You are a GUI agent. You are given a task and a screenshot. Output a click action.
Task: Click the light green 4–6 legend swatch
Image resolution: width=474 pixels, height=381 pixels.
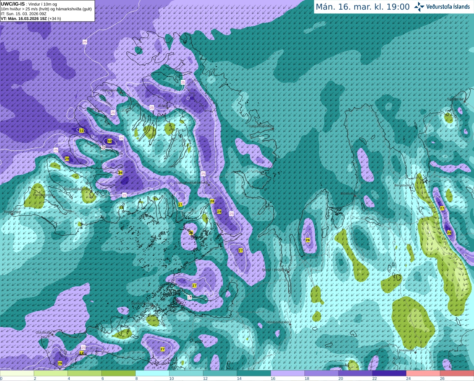pyautogui.click(x=85, y=373)
